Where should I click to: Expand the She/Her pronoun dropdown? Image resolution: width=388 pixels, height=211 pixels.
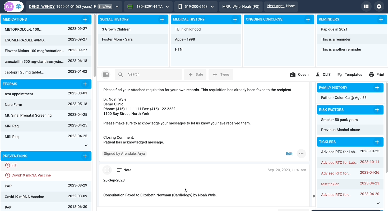click(117, 6)
